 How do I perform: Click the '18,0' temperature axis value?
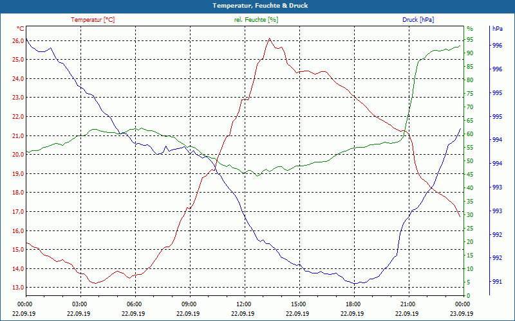pyautogui.click(x=18, y=193)
